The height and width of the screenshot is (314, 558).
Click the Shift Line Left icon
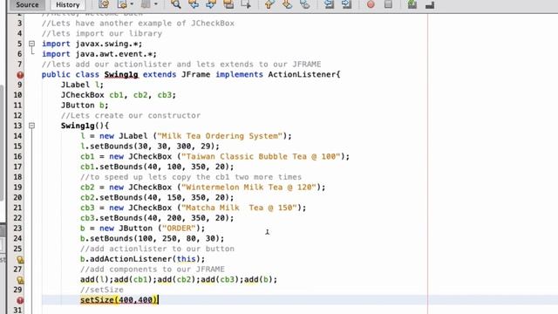coord(330,4)
